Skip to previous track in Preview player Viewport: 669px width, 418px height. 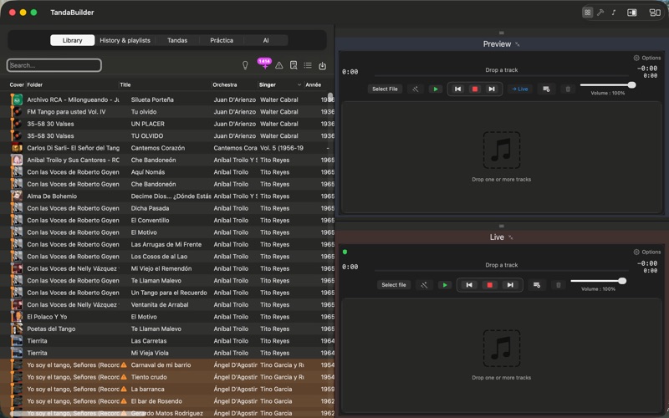pos(457,89)
